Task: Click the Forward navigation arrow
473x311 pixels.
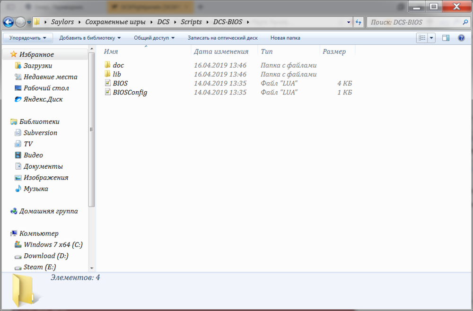Action: [20, 22]
